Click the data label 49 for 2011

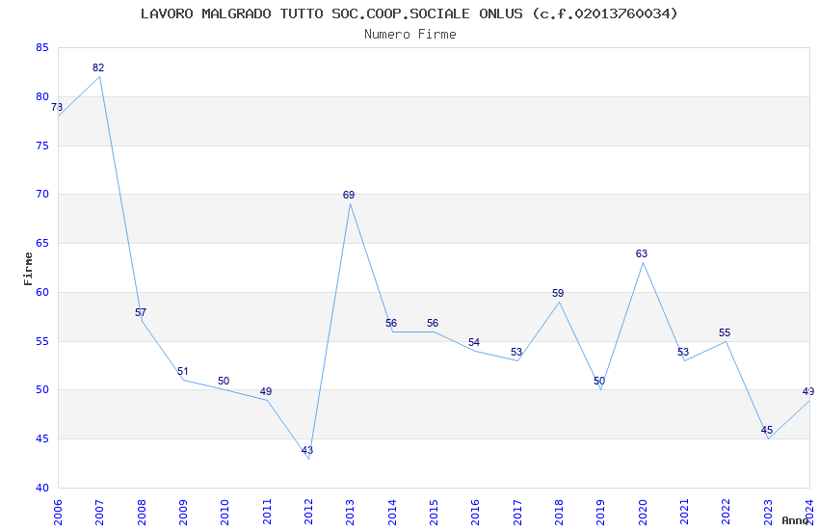[266, 391]
